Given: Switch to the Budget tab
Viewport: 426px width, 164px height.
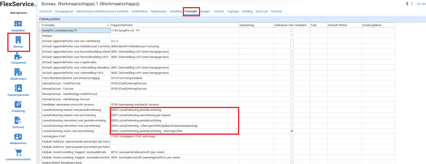Looking at the screenshot, I should pyautogui.click(x=205, y=11).
